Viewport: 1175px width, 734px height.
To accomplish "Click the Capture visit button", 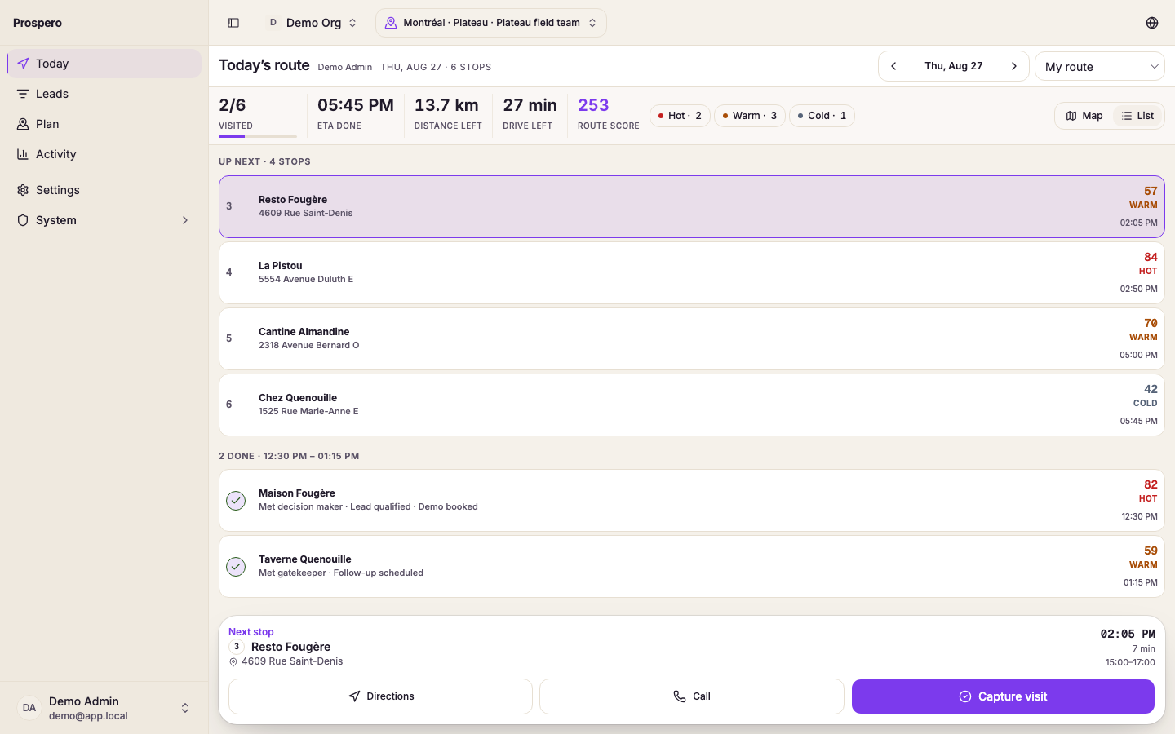I will pyautogui.click(x=1003, y=696).
